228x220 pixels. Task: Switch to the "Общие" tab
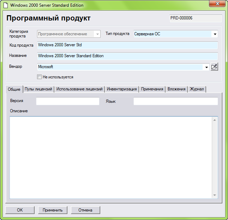coord(14,89)
